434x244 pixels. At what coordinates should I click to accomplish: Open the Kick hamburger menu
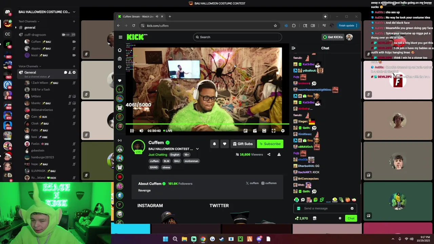click(x=120, y=37)
